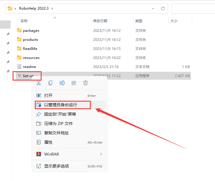Click the readme document icon
The image size is (215, 181).
point(19,67)
